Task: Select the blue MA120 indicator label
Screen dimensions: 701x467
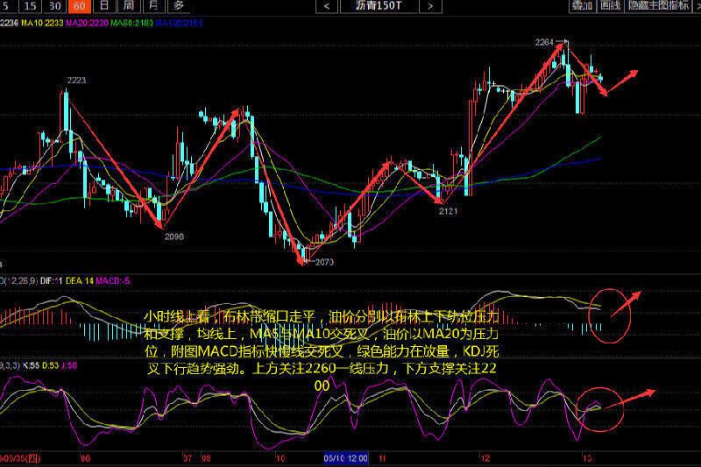Action: coord(179,23)
